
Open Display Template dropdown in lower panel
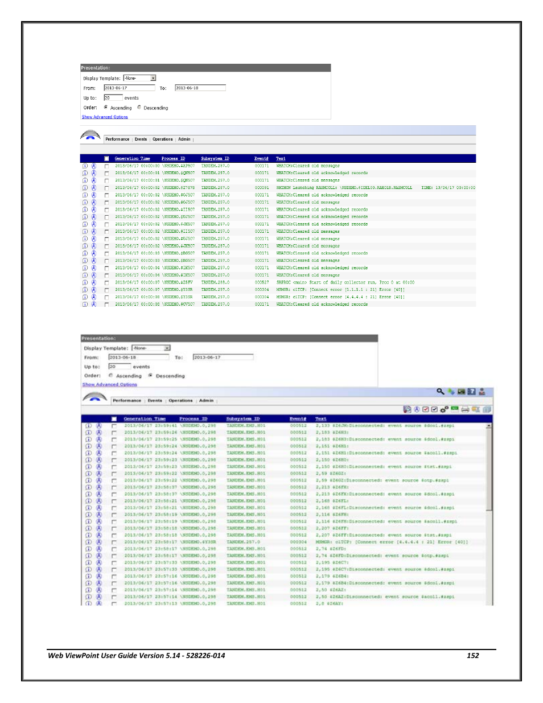coord(151,348)
